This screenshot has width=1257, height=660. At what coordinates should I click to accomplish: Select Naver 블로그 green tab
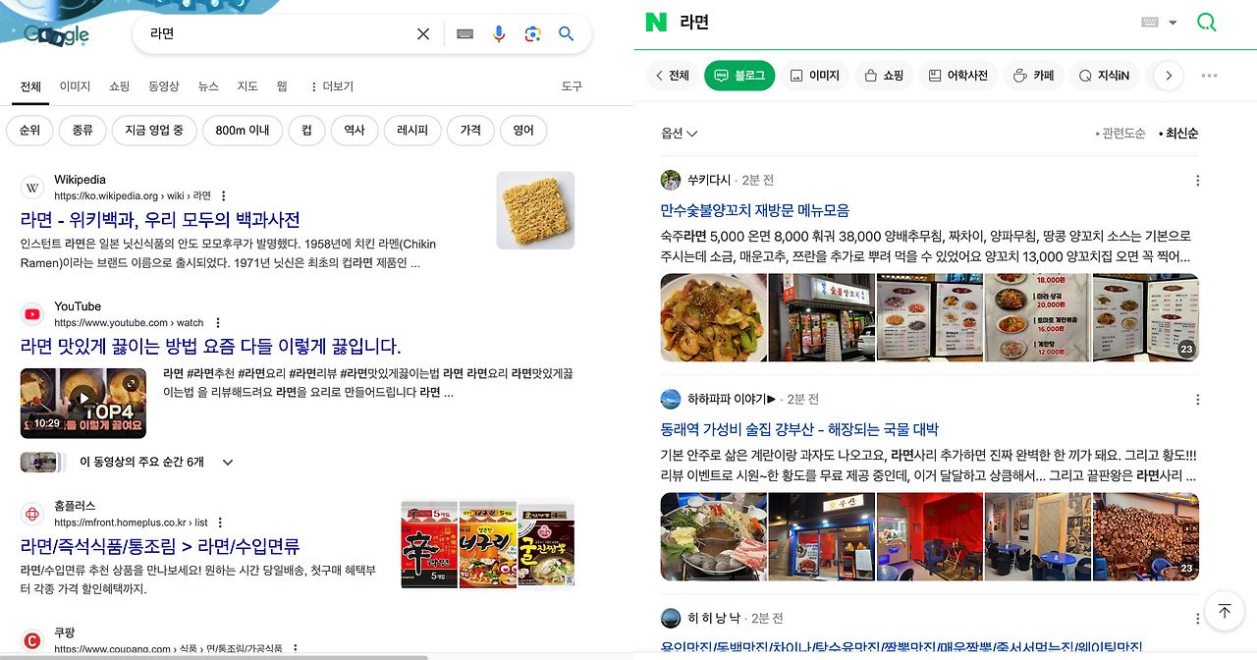tap(739, 76)
